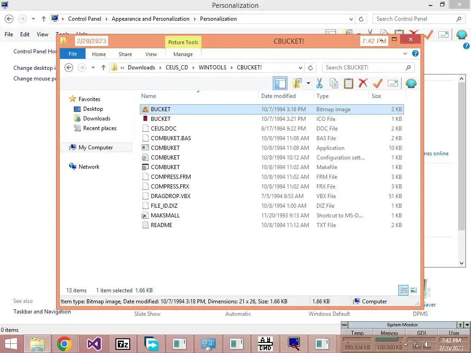Viewport: 471px width, 353px height.
Task: Expand the folder options dropdown arrow
Action: [308, 83]
